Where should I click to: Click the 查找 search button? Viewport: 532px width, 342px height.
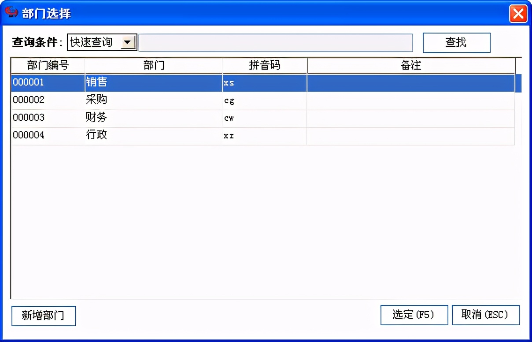pyautogui.click(x=456, y=42)
